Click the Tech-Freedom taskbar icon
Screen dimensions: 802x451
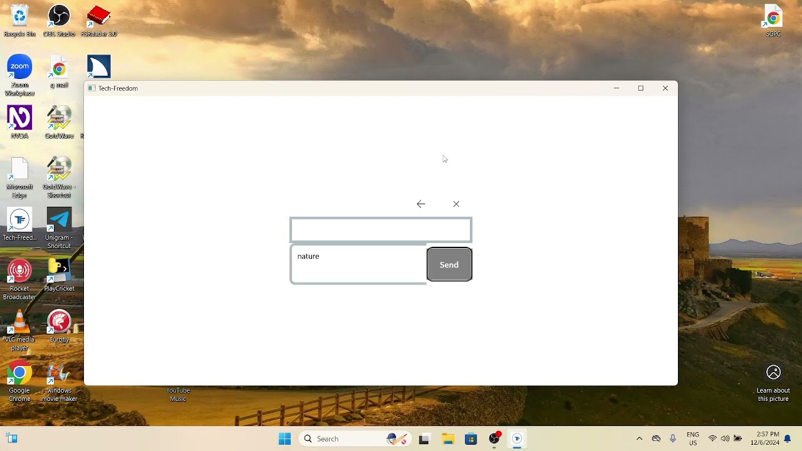tap(517, 439)
